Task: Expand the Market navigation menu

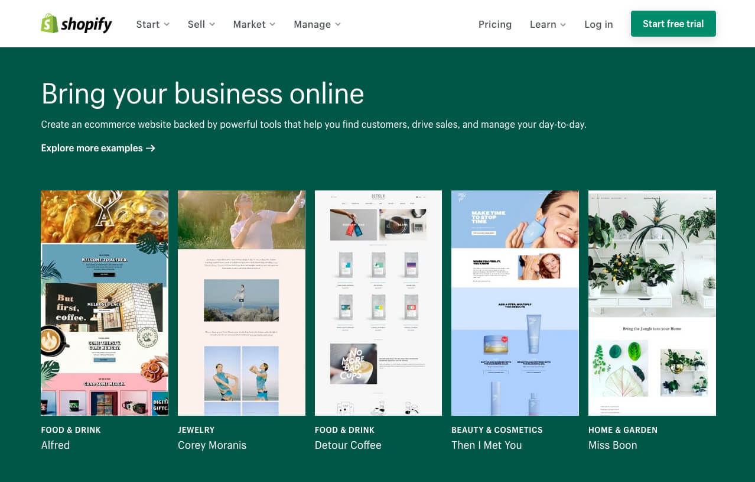Action: [x=254, y=24]
